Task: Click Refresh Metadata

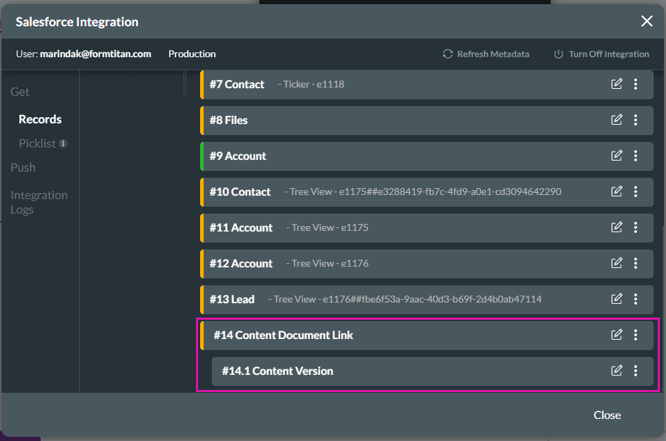Action: pyautogui.click(x=493, y=54)
